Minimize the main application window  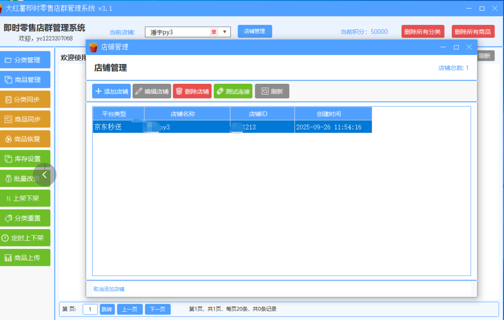(x=469, y=8)
